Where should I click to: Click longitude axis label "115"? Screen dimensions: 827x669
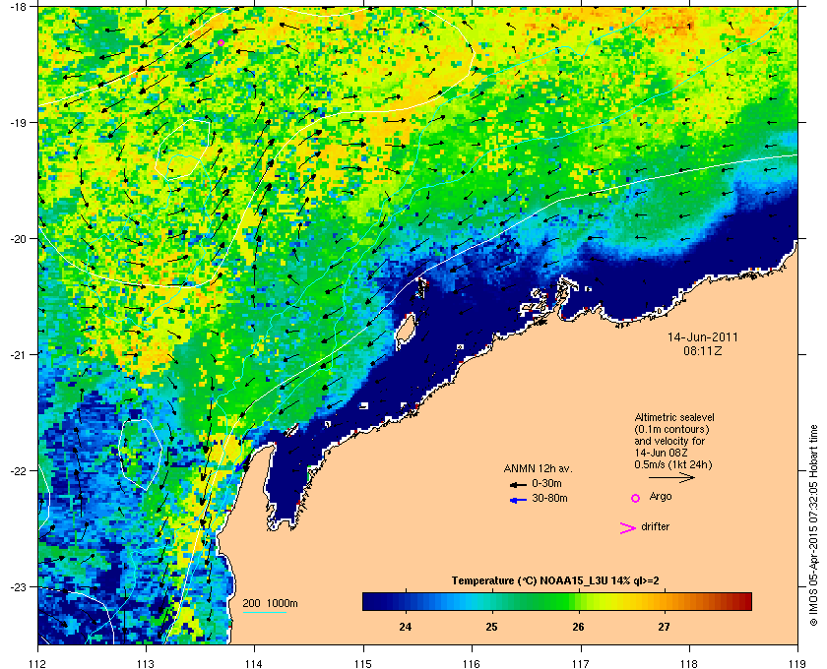363,664
